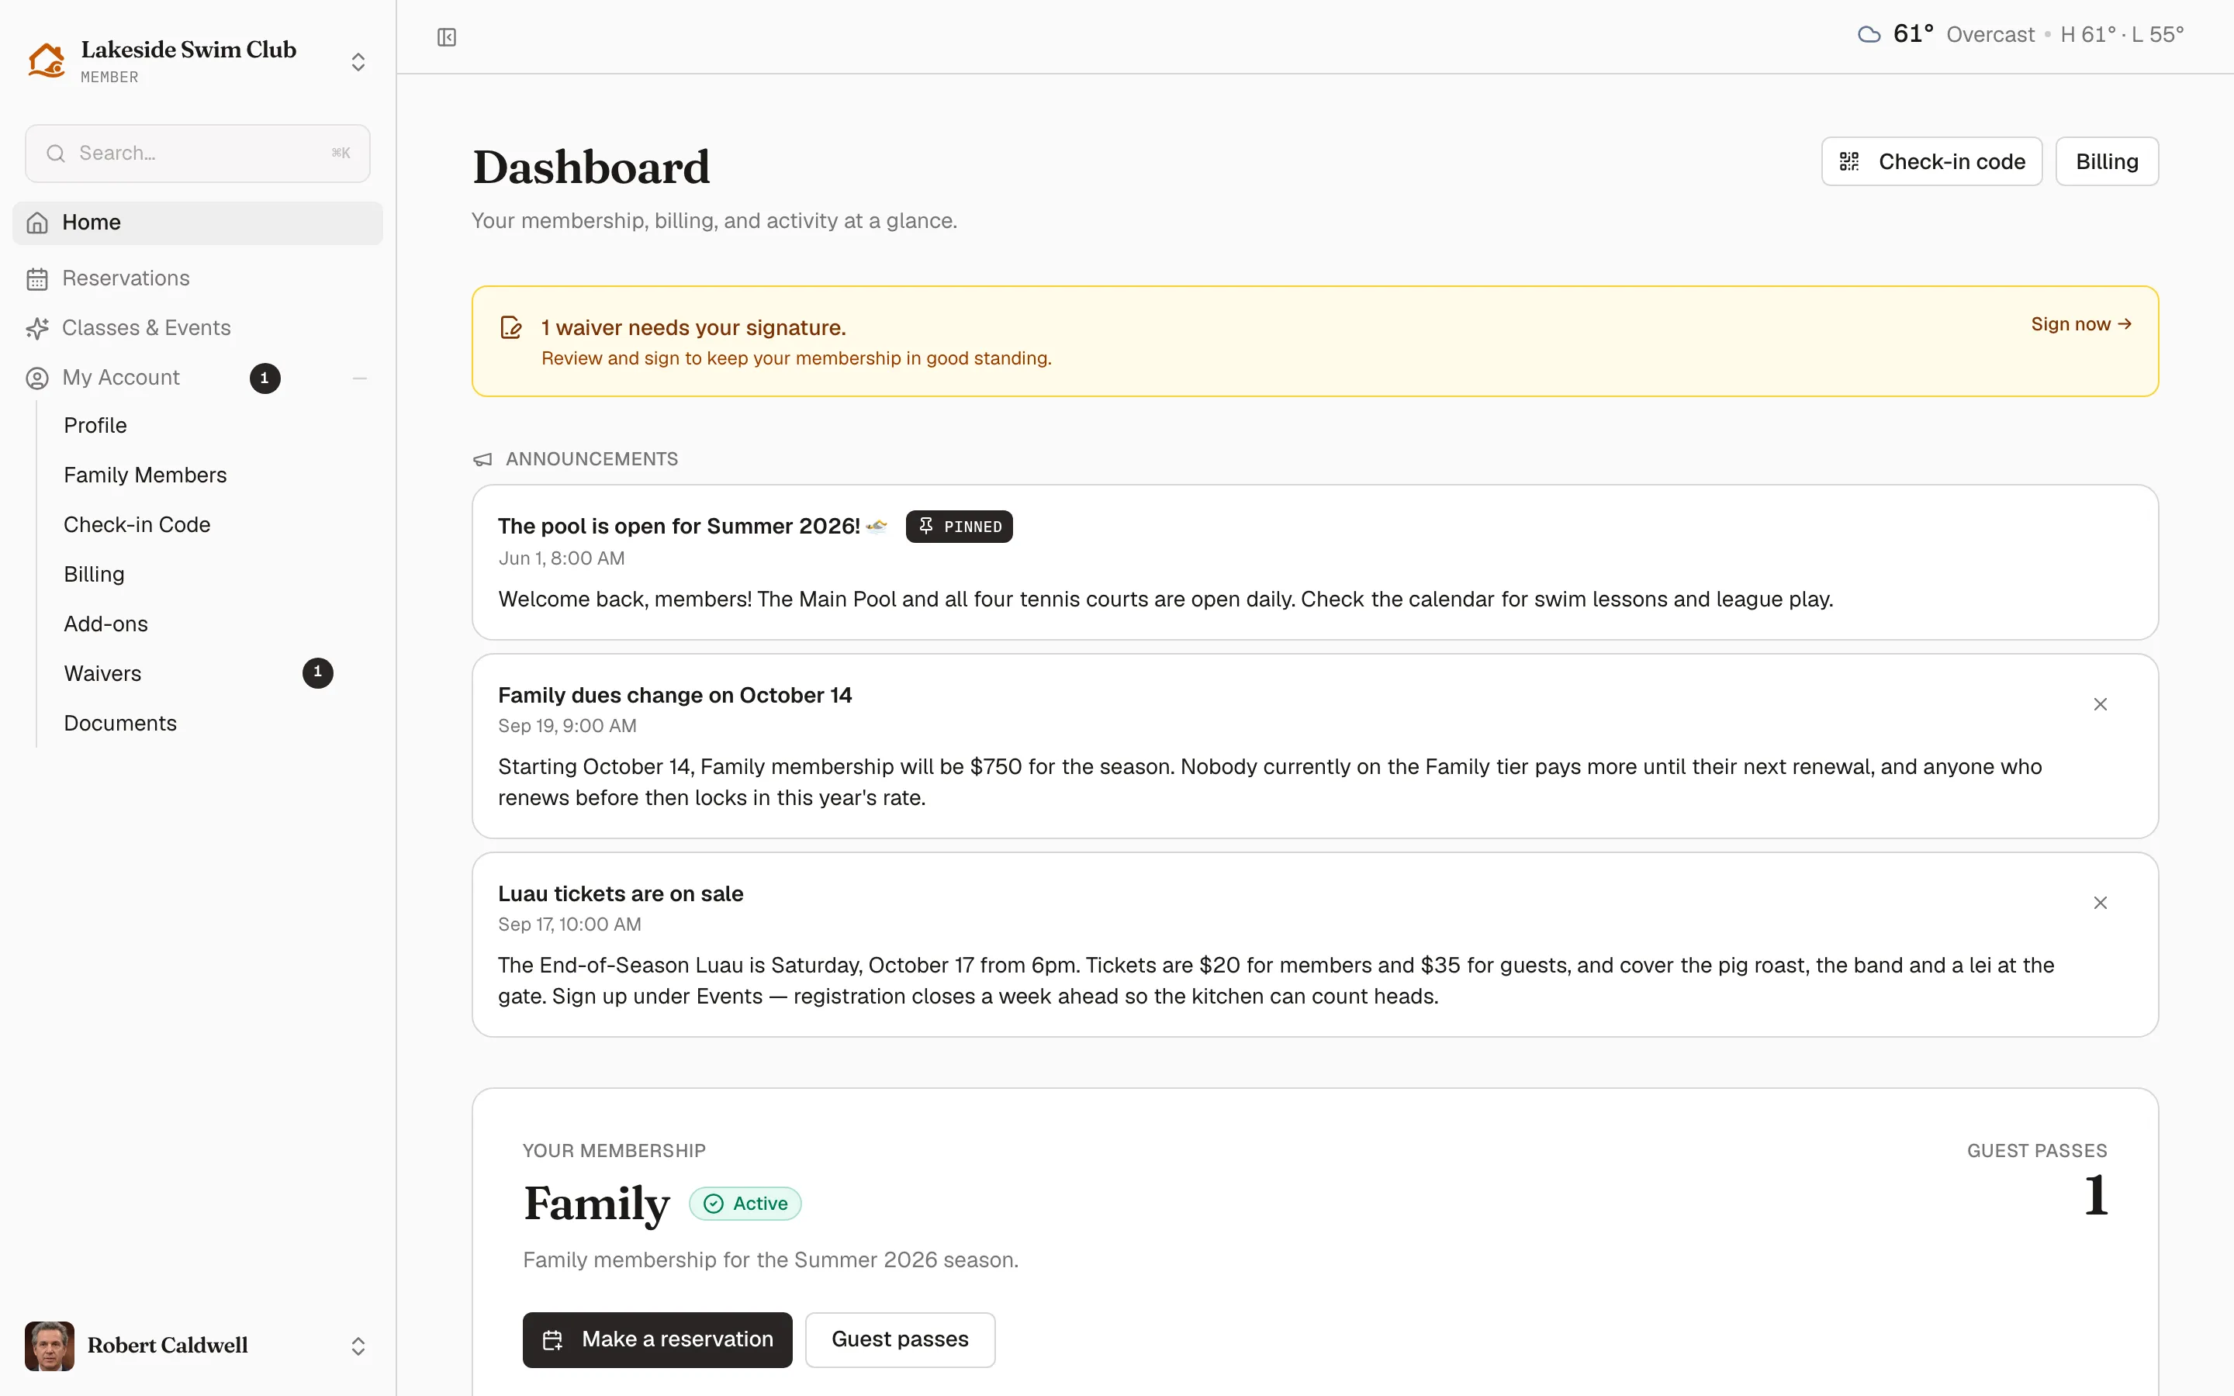Click the Guest passes button
This screenshot has height=1396, width=2234.
tap(900, 1339)
